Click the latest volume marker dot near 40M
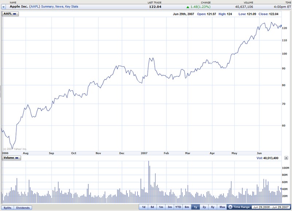The height and width of the screenshot is (211, 292). click(281, 189)
